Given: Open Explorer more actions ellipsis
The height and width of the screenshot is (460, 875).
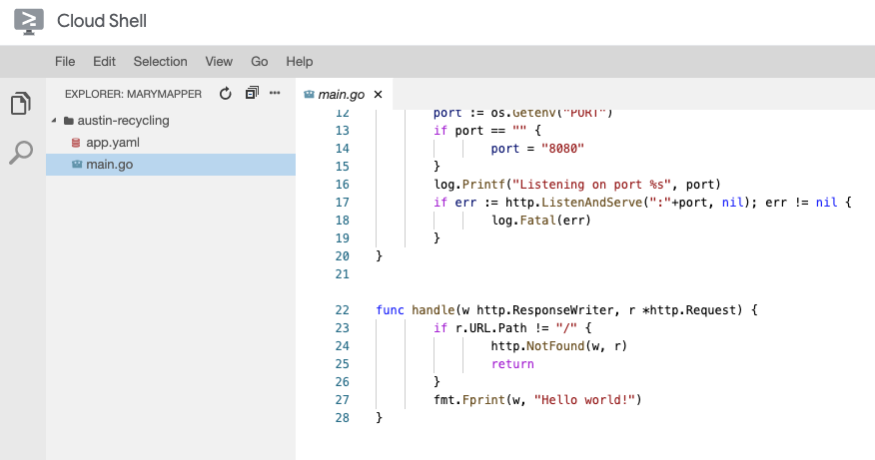Looking at the screenshot, I should tap(275, 94).
